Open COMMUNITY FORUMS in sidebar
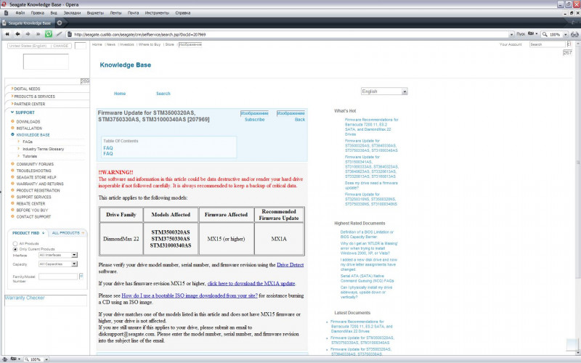Viewport: 581px width, 363px height. (x=35, y=164)
